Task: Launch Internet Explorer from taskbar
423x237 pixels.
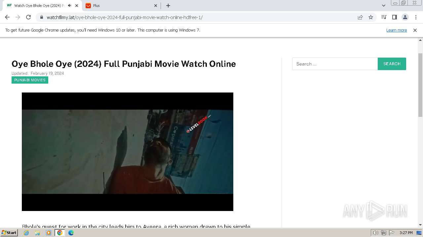Action: (26, 233)
